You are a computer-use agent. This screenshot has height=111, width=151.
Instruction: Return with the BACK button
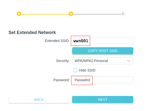coord(39,99)
